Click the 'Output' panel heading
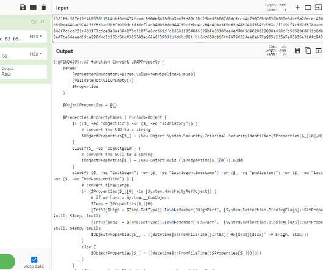 coord(64,51)
